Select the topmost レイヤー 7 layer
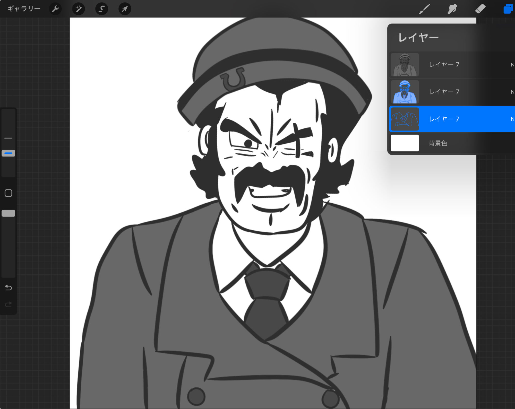515x409 pixels. [444, 65]
